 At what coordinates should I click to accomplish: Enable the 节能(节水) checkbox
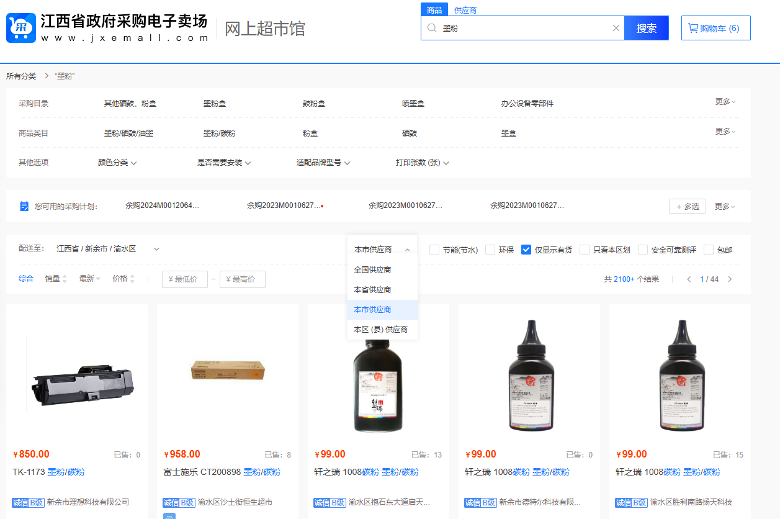pyautogui.click(x=434, y=250)
